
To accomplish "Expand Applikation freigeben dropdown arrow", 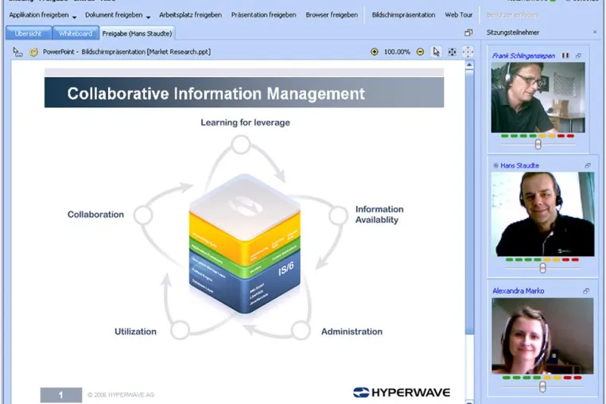I will pyautogui.click(x=74, y=17).
